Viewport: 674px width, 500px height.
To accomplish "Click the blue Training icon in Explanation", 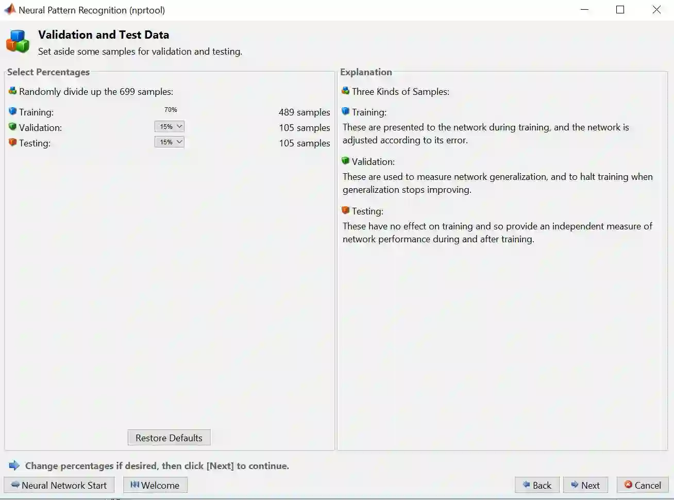I will click(x=346, y=111).
